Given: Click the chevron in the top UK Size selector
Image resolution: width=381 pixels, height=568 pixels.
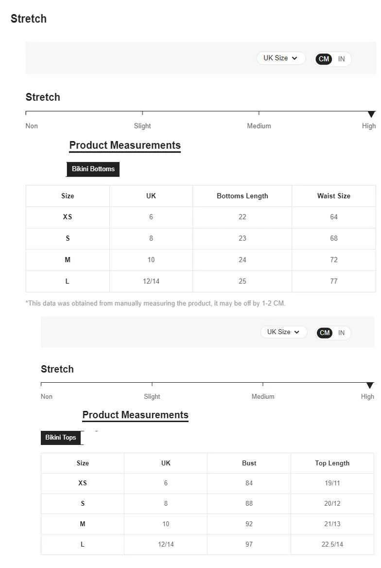Looking at the screenshot, I should click(294, 58).
